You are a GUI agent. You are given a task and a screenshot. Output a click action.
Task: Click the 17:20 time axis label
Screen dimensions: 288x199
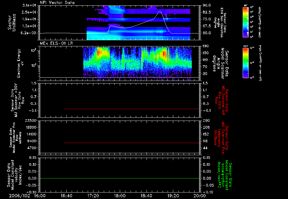click(93, 196)
